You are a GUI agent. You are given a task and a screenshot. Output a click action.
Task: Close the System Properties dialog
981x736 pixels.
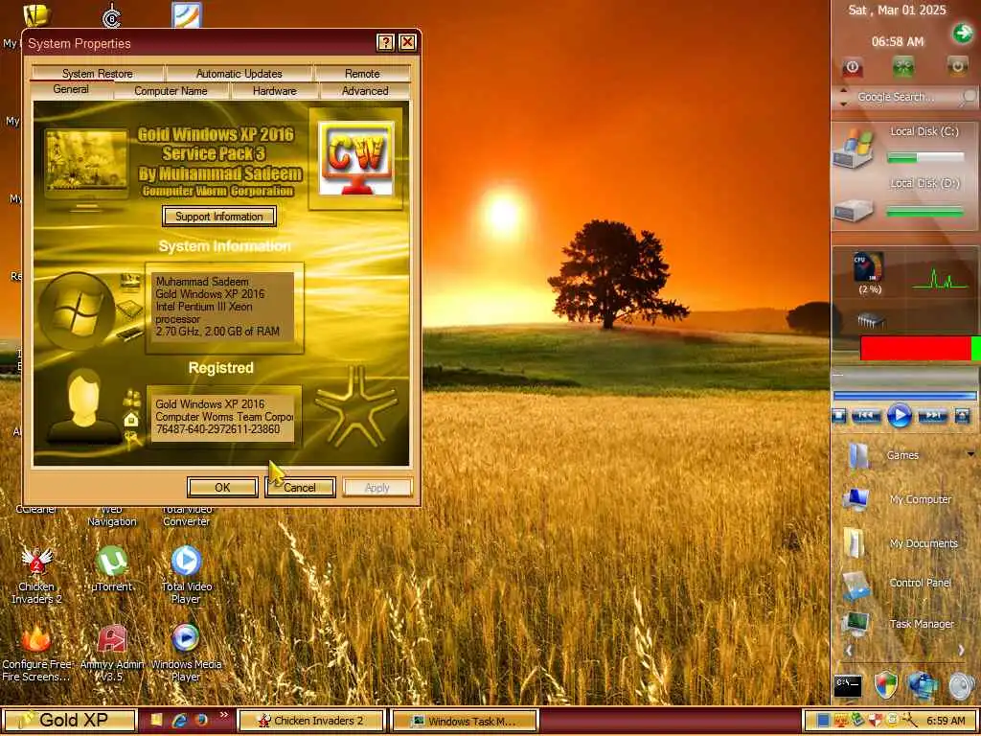click(x=407, y=42)
